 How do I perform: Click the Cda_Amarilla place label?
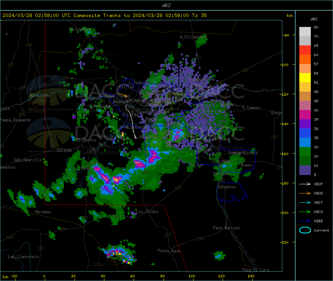click(x=28, y=160)
